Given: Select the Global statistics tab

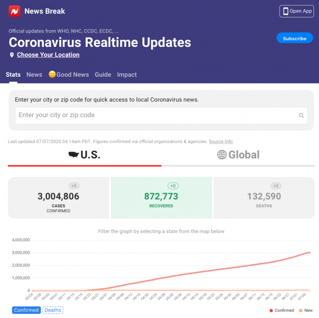Looking at the screenshot, I should pyautogui.click(x=238, y=155).
